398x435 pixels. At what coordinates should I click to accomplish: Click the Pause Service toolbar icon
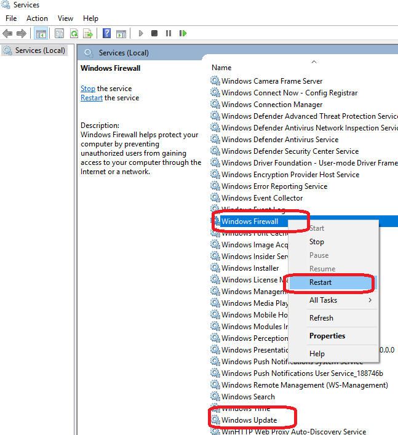[x=169, y=34]
